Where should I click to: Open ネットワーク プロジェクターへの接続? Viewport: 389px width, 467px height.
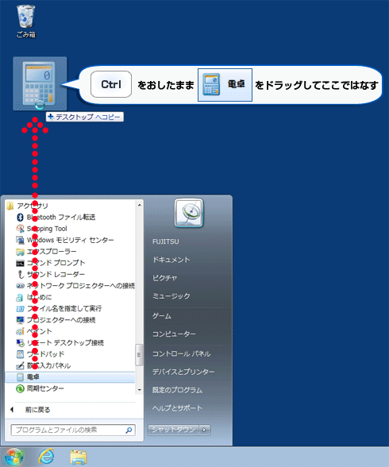click(75, 286)
